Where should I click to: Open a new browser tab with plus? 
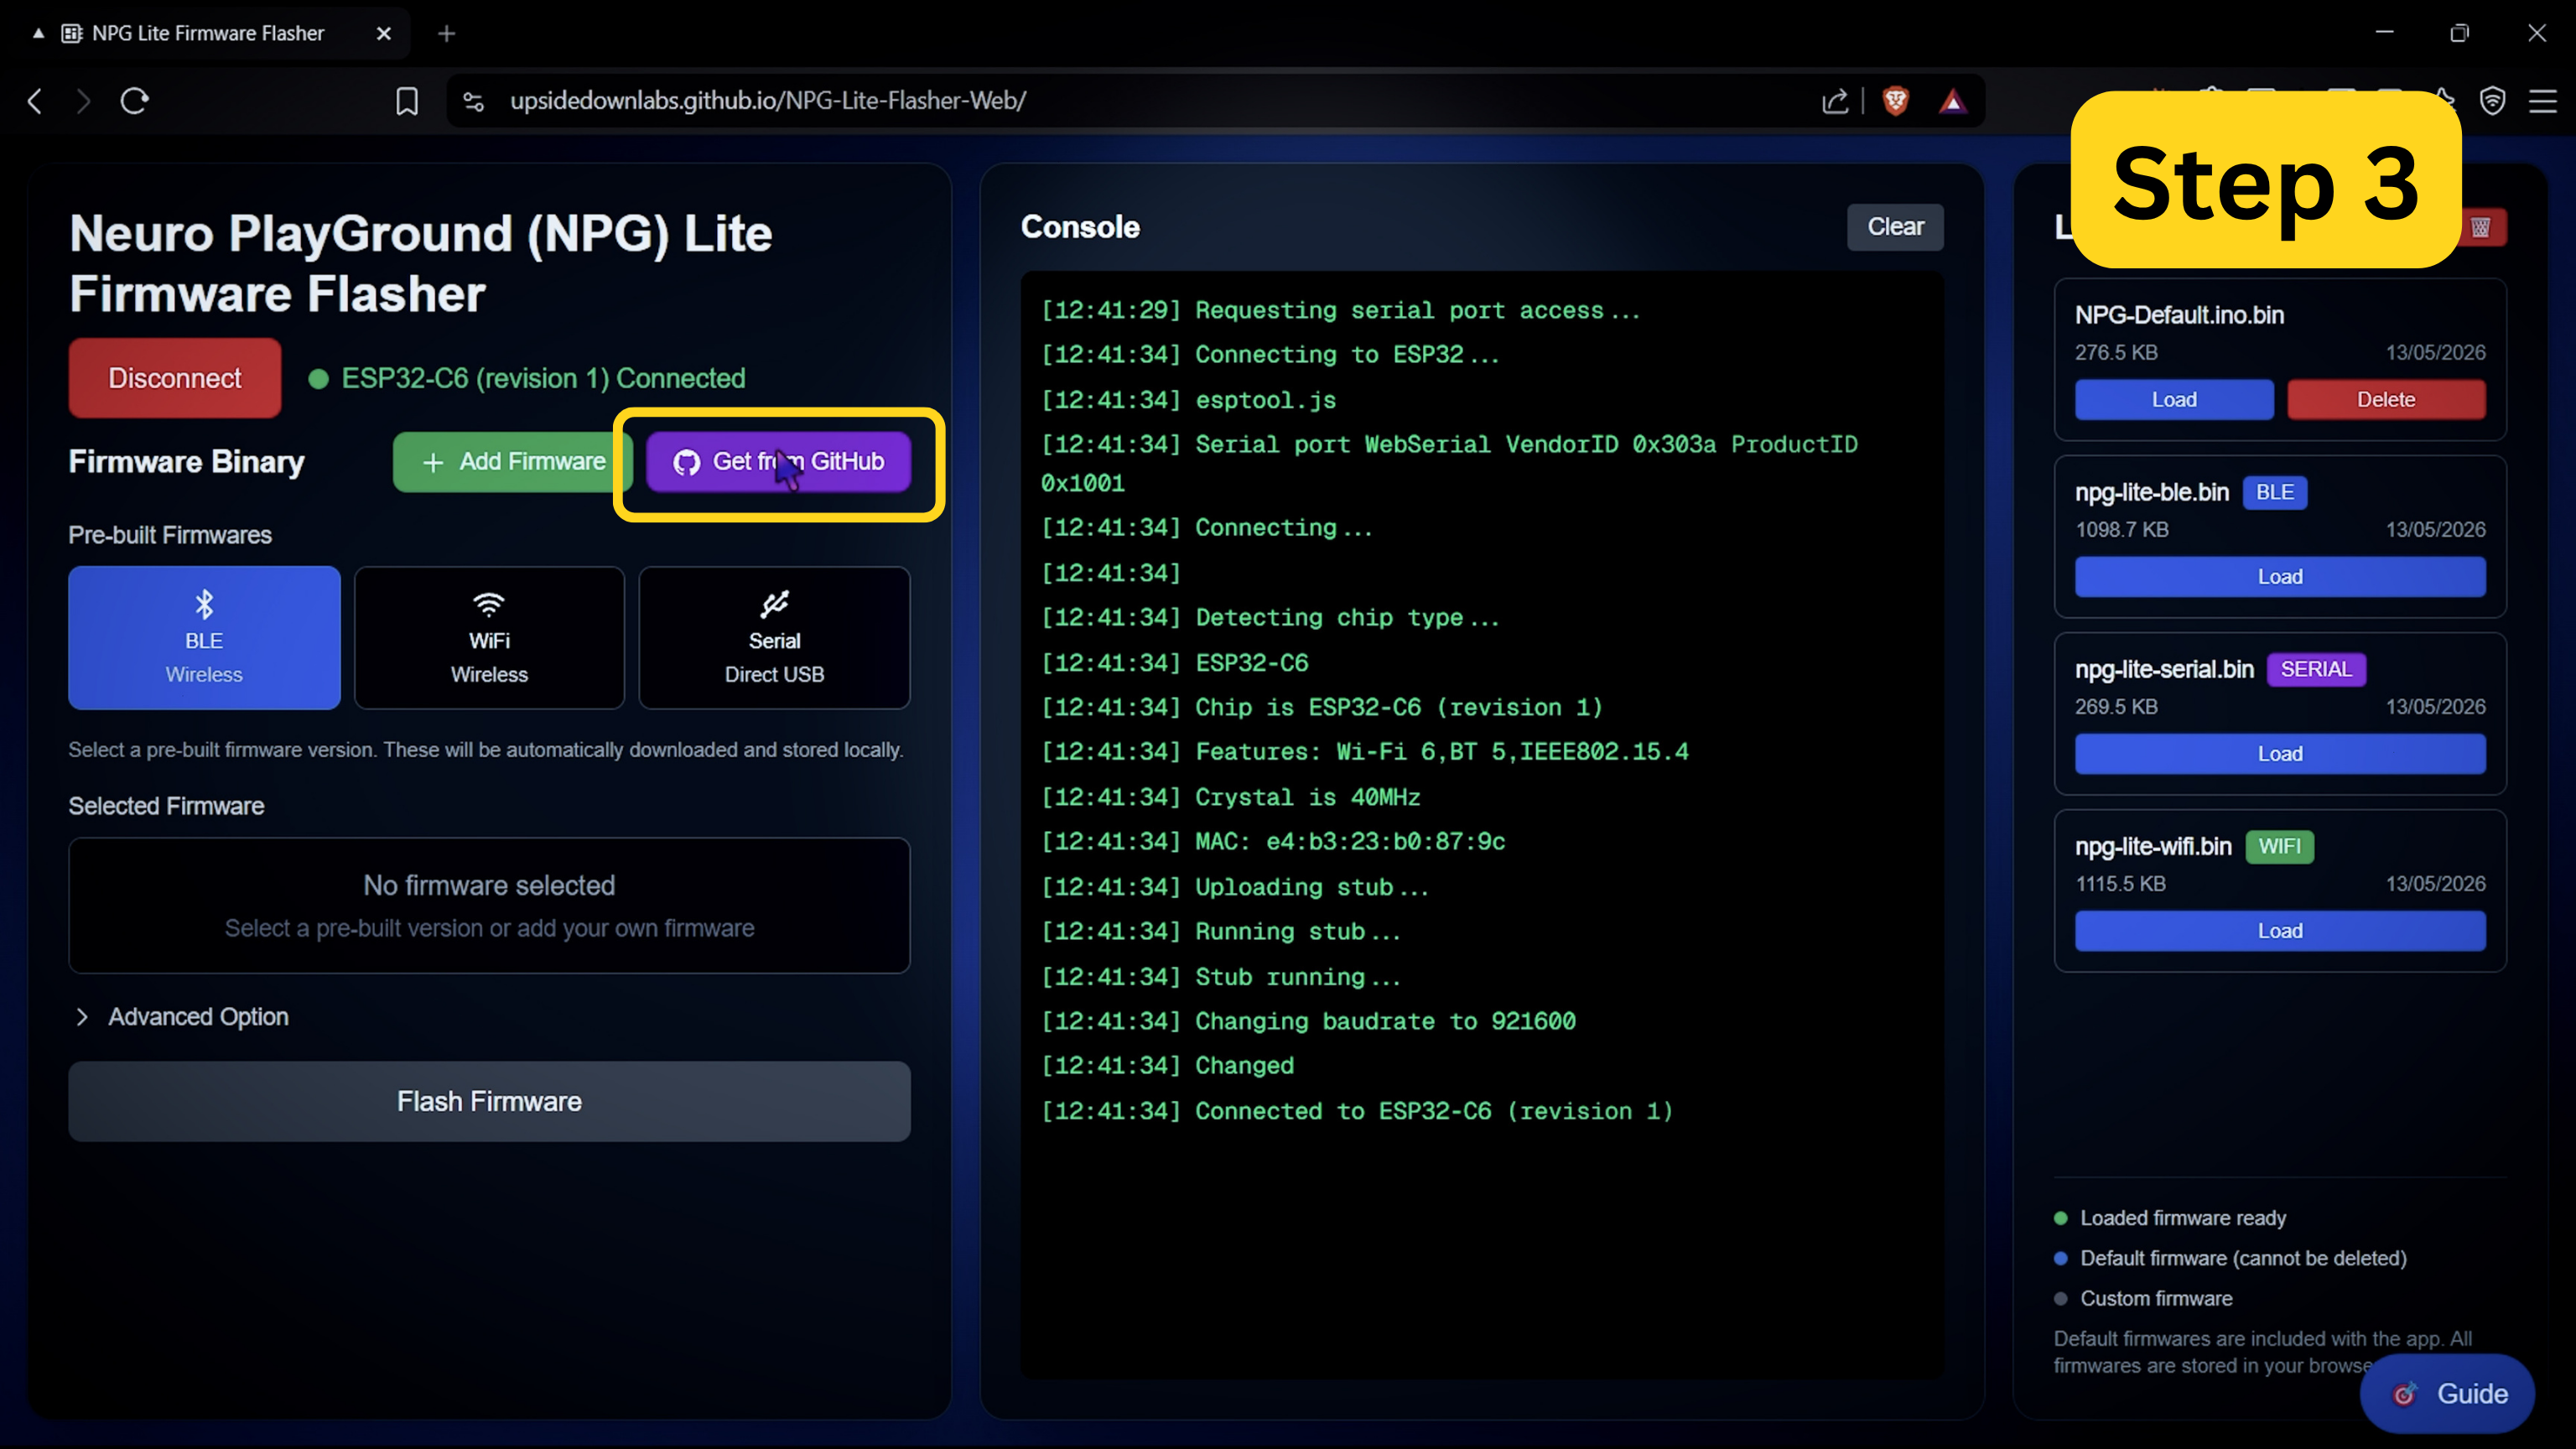tap(447, 34)
